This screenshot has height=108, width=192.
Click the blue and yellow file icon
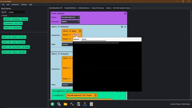[x=78, y=104]
